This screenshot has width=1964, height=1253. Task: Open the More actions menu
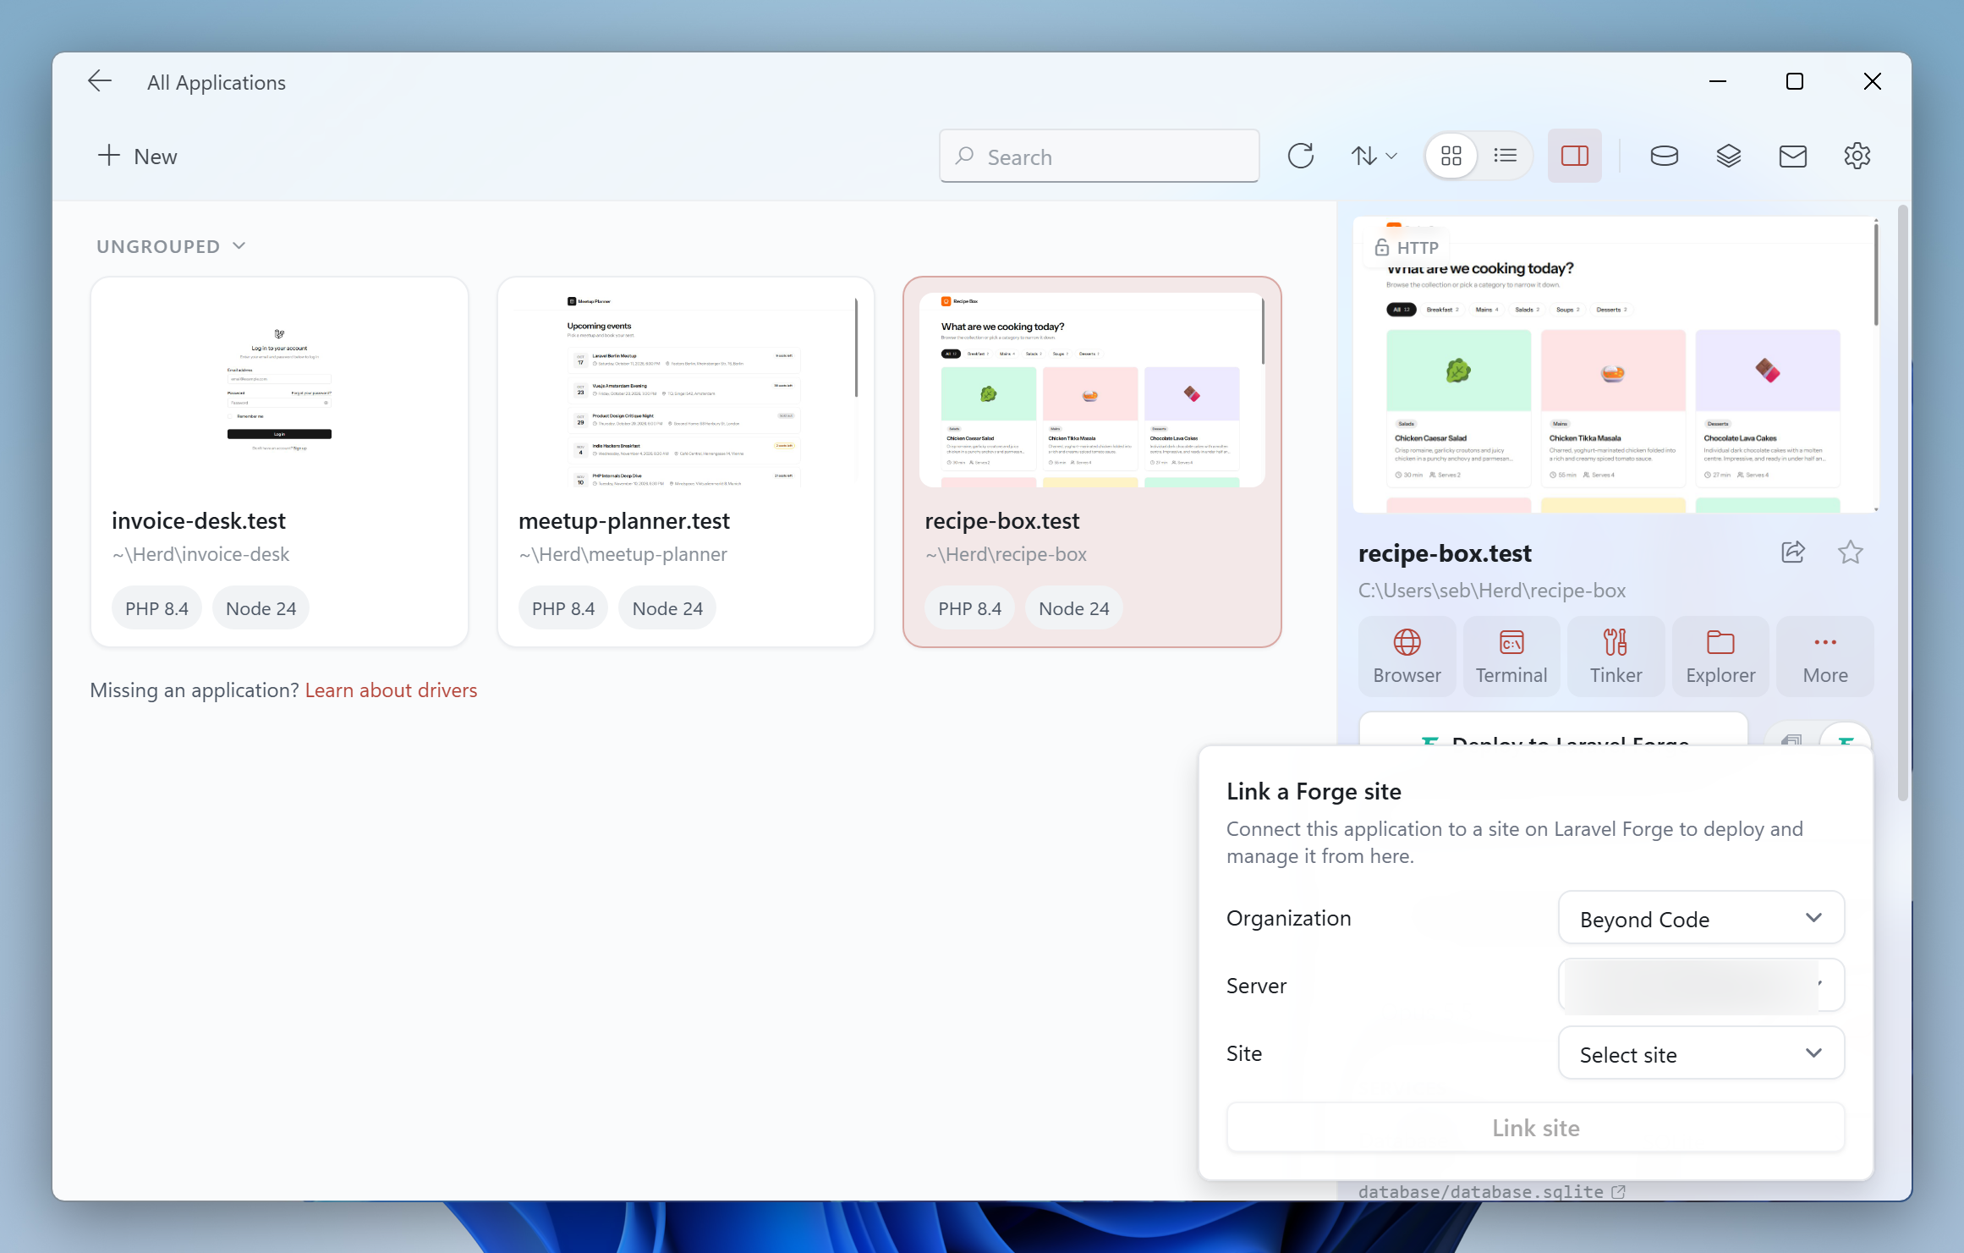pos(1825,657)
